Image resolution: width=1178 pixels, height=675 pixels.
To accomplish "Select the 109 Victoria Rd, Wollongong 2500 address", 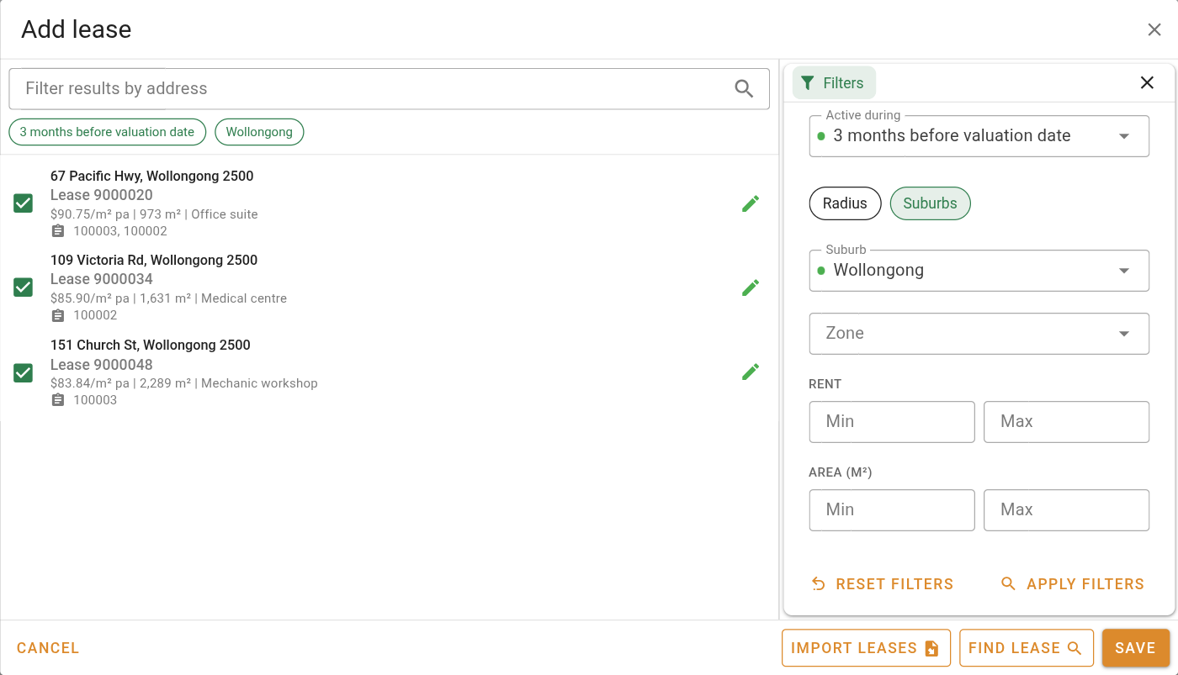I will (x=154, y=261).
